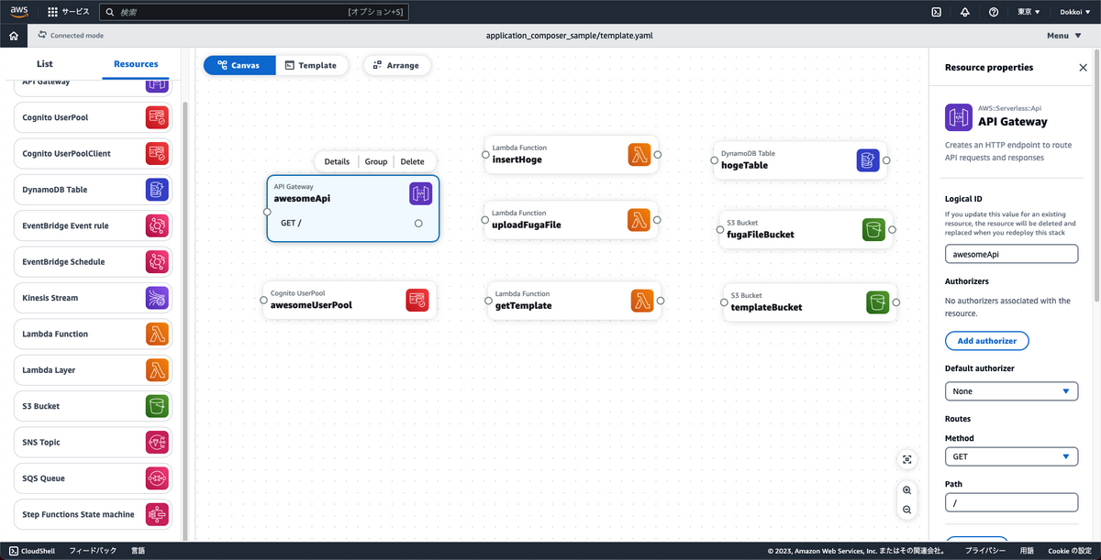The image size is (1101, 560).
Task: Open フィードバック link in footer
Action: (93, 551)
